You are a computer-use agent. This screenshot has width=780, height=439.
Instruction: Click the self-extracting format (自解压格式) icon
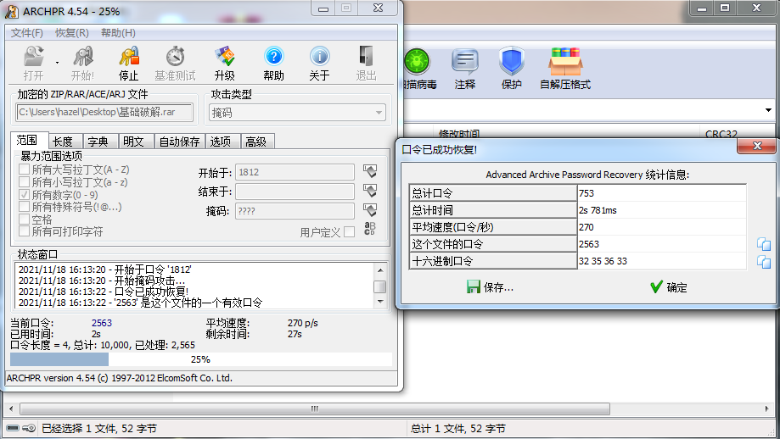pyautogui.click(x=565, y=62)
